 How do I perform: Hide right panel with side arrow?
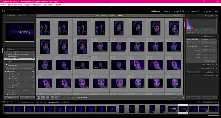point(220,57)
